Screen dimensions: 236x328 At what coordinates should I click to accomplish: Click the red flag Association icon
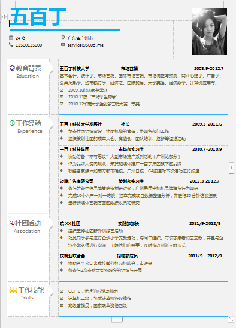[x=12, y=223]
